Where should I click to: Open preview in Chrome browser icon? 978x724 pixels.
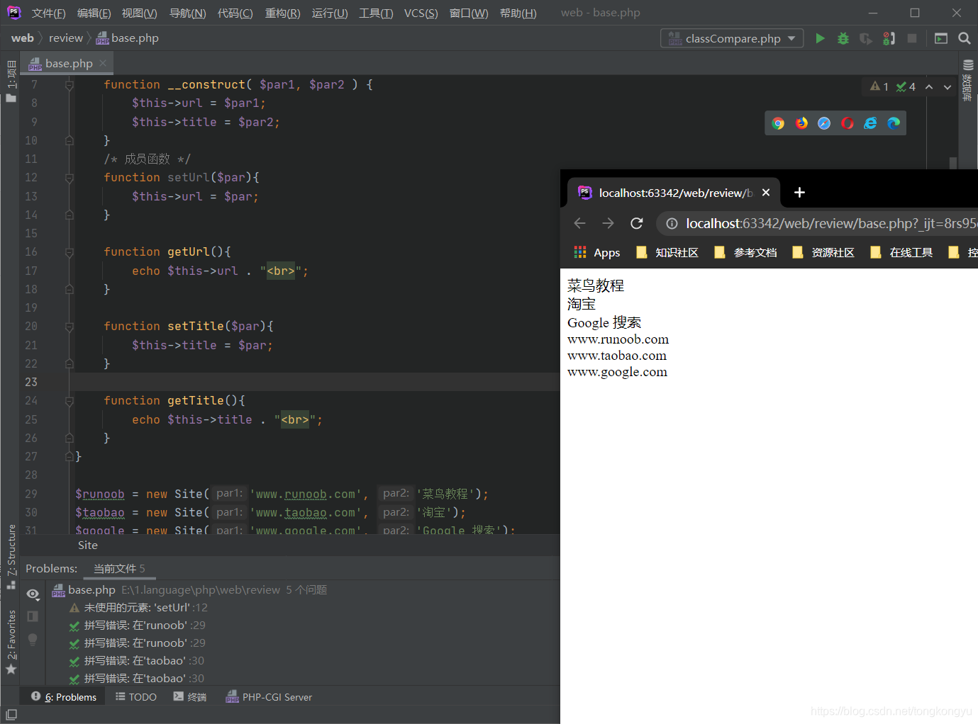pyautogui.click(x=778, y=123)
